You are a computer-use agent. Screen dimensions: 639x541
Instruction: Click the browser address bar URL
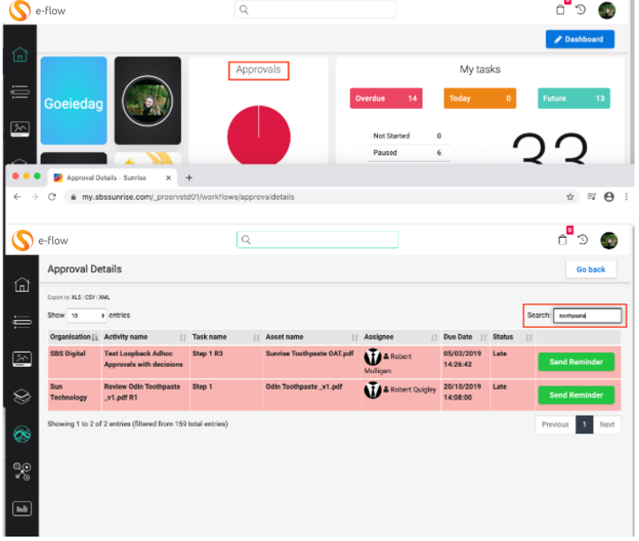[188, 197]
